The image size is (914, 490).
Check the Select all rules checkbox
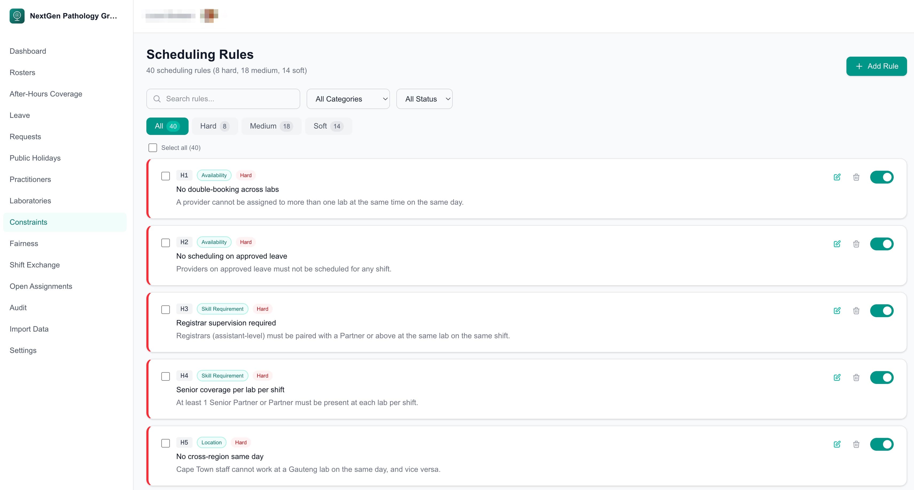tap(153, 147)
